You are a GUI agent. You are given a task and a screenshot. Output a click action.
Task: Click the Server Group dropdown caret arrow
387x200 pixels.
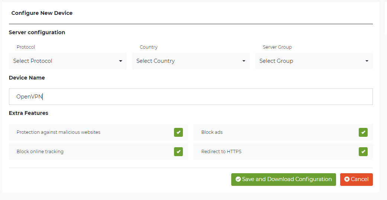click(x=367, y=61)
